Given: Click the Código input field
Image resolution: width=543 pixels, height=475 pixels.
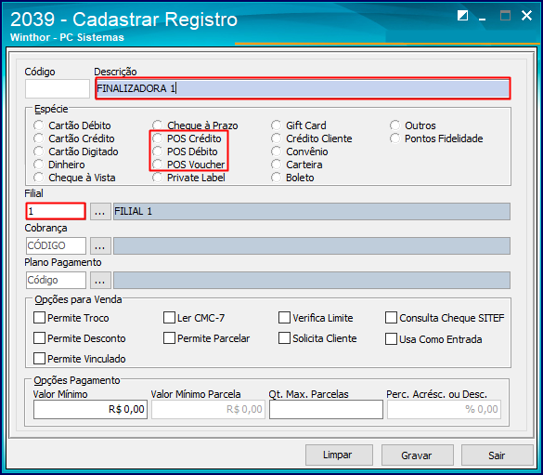Looking at the screenshot, I should click(58, 88).
